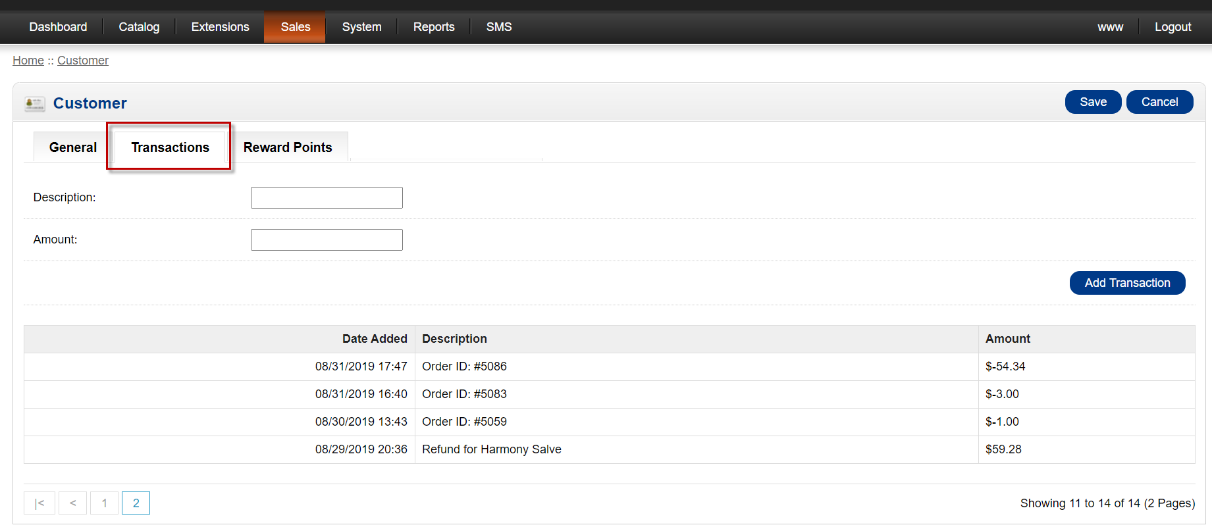Click the 08/29/2019 20:36 date cell
1212x527 pixels.
220,449
